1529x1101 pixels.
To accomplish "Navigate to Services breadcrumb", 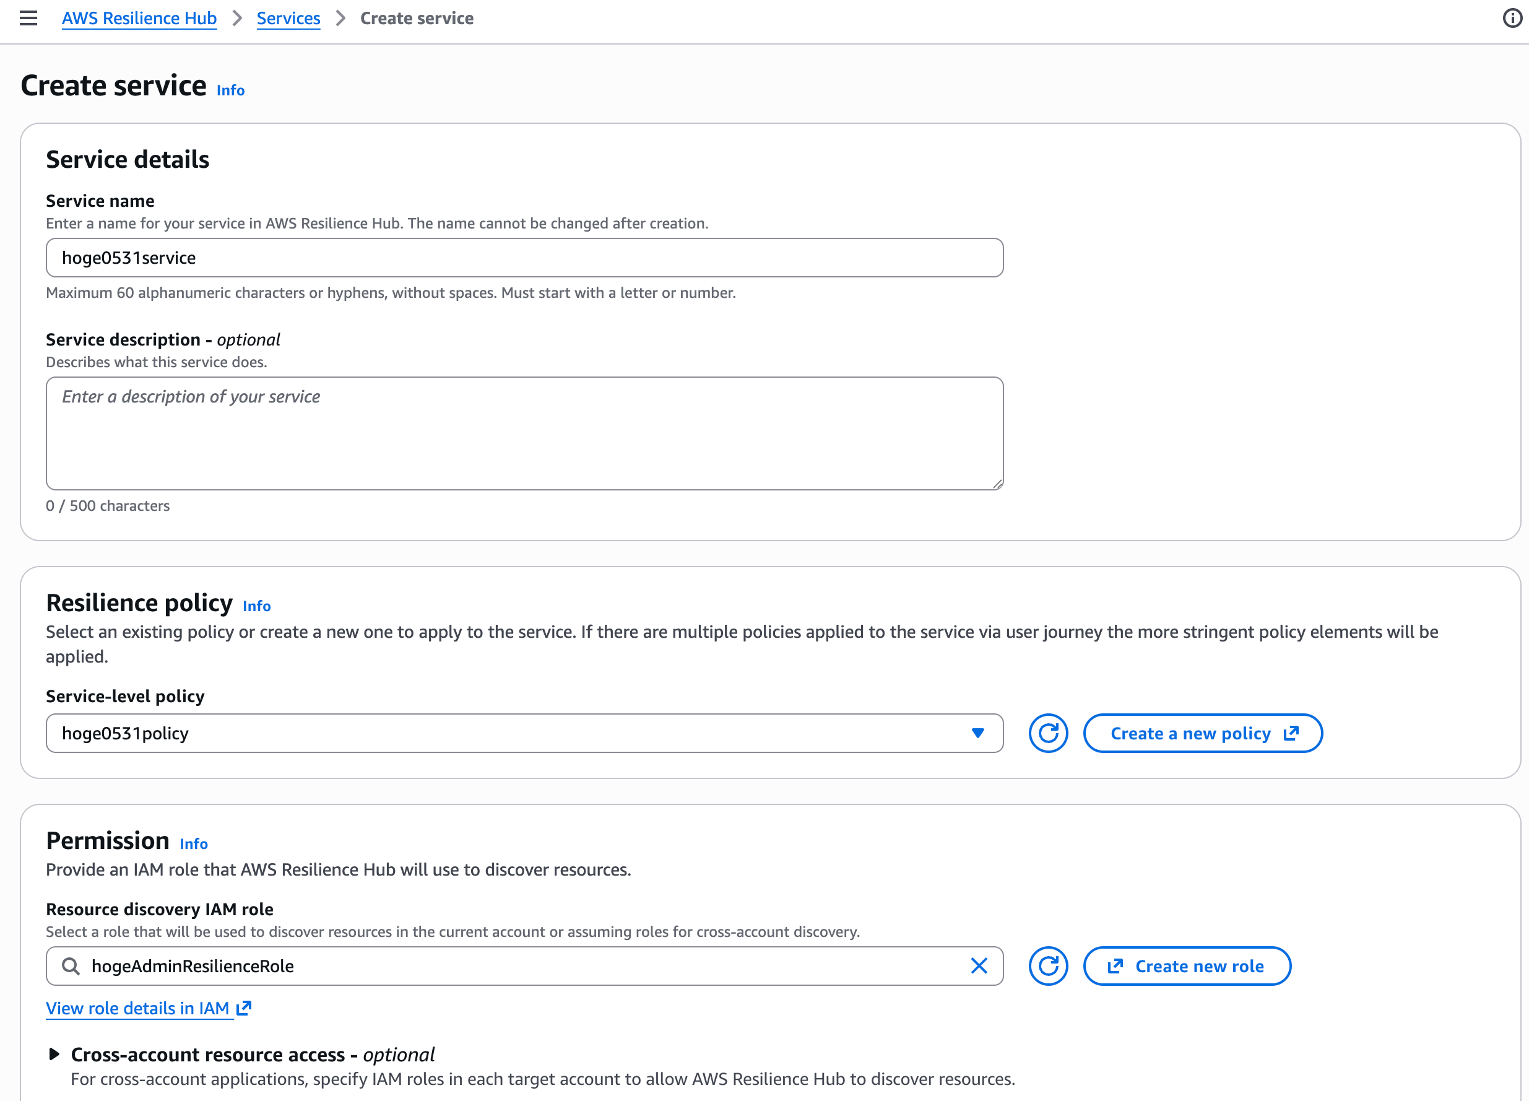I will click(x=288, y=18).
